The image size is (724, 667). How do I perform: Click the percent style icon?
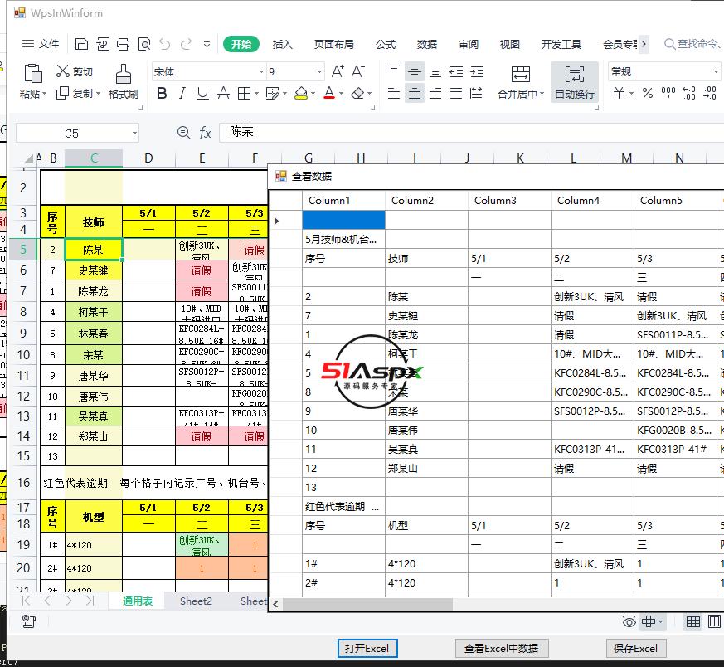click(648, 93)
